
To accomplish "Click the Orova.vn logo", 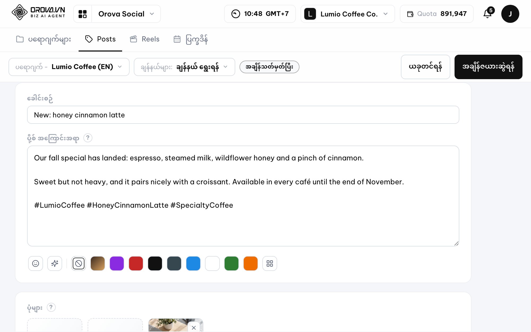I will tap(38, 12).
